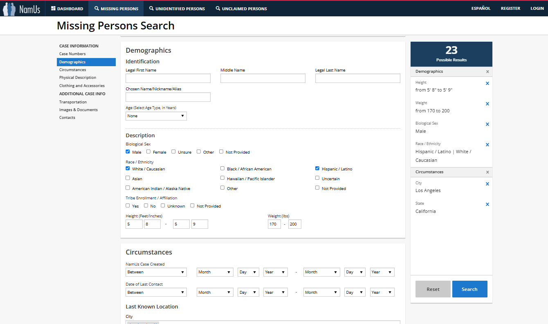Select Demographics in sidebar

(86, 62)
